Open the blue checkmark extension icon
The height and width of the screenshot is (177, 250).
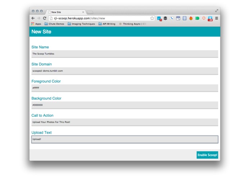point(159,19)
